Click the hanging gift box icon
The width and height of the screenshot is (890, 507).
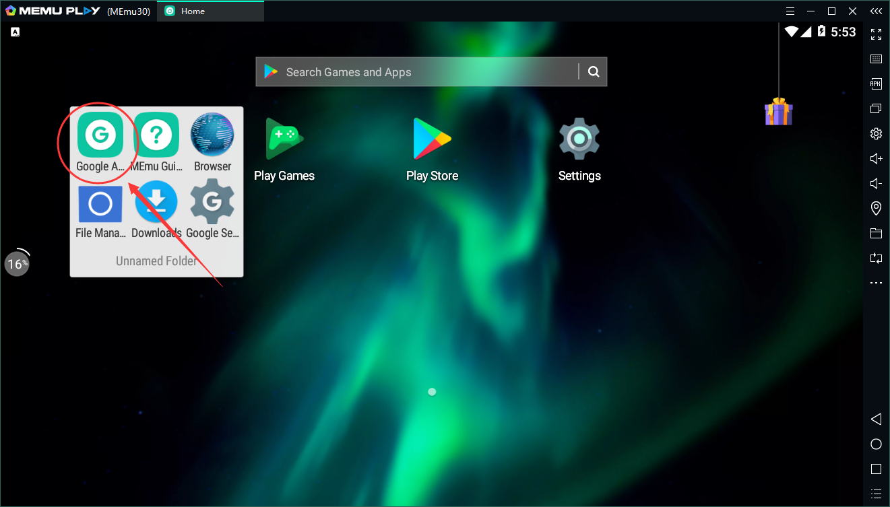pos(778,112)
